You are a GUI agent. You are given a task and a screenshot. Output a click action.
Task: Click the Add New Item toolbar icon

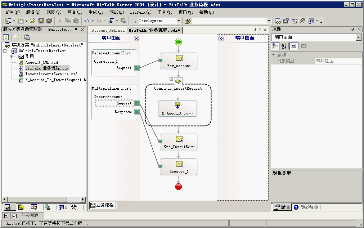pos(21,21)
